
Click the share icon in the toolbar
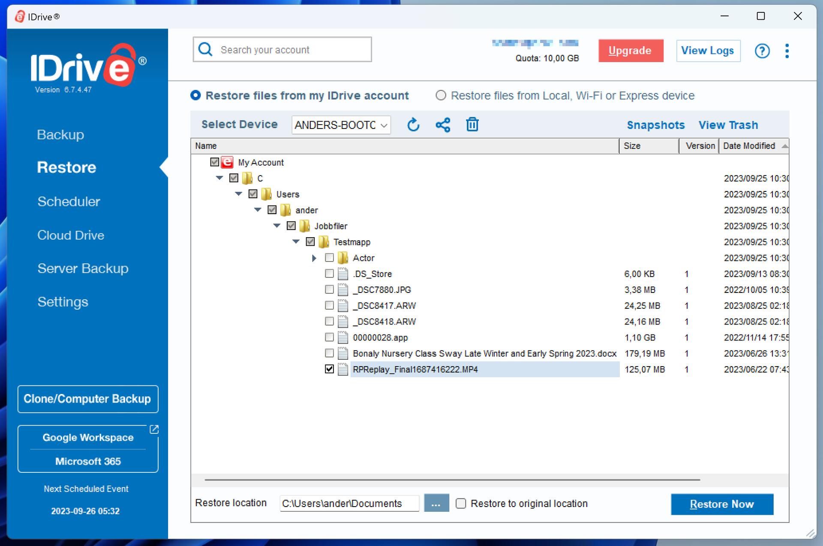443,125
